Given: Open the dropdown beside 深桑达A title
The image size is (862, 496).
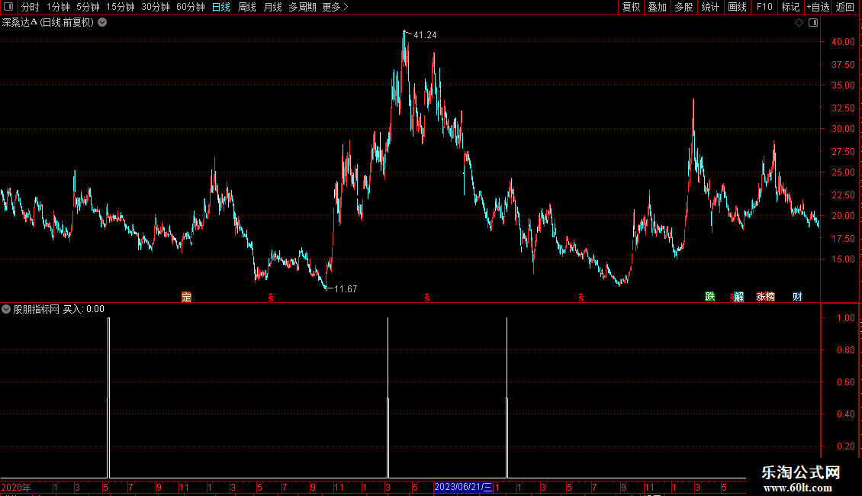Looking at the screenshot, I should [x=102, y=23].
